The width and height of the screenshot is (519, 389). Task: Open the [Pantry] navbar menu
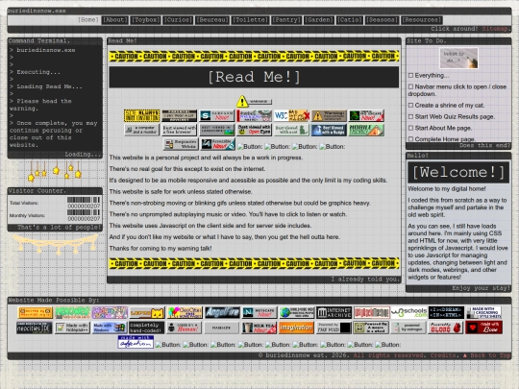point(286,20)
